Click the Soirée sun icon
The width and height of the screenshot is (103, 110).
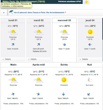tap(64, 80)
